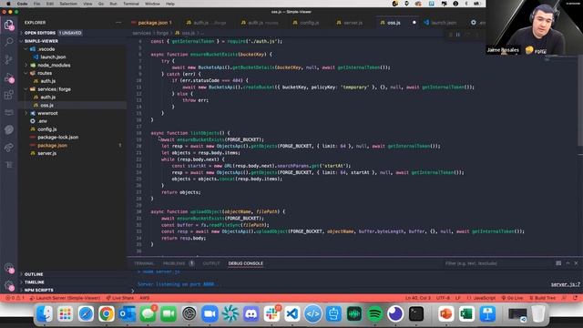Screen dimensions: 583x328
Task: Open the Extensions view
Action: pos(9,95)
